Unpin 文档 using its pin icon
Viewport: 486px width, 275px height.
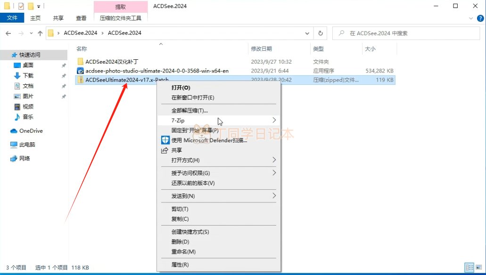coord(64,86)
